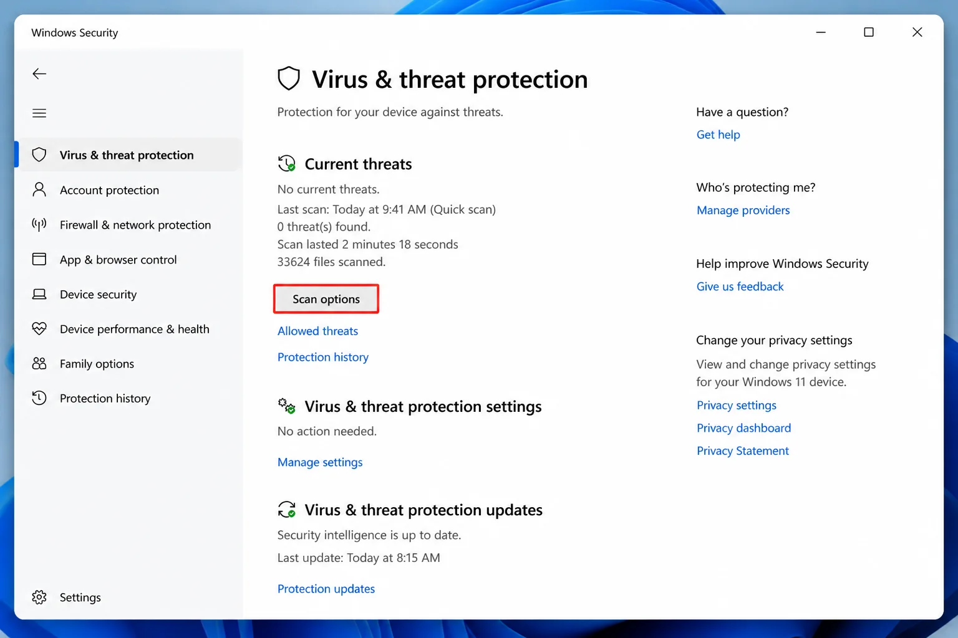Click the person icon for Account protection
The width and height of the screenshot is (958, 638).
pyautogui.click(x=39, y=189)
